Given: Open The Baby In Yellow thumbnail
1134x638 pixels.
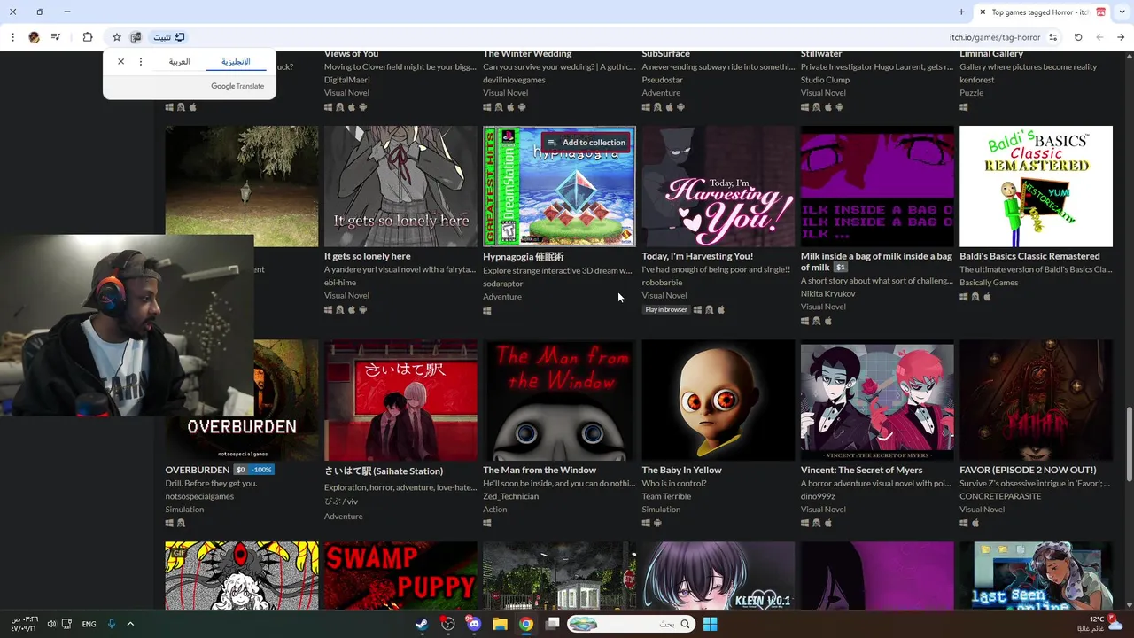Looking at the screenshot, I should click(x=718, y=400).
